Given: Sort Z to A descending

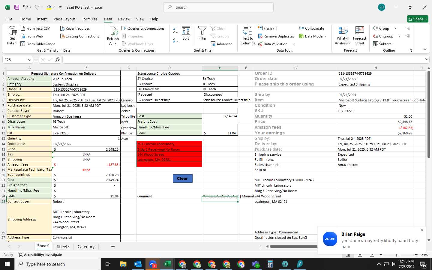Looking at the screenshot, I should [x=175, y=40].
